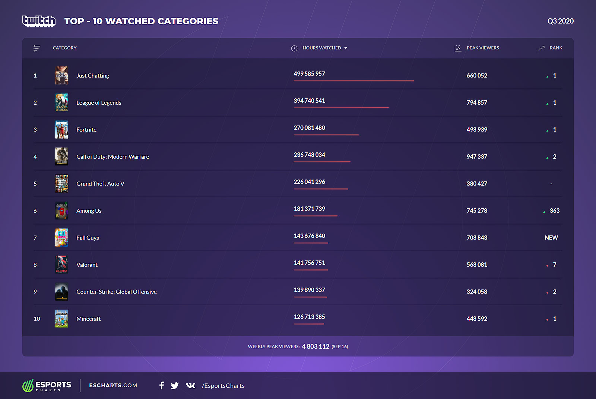The width and height of the screenshot is (596, 399).
Task: Click hours value 270 081 480
Action: [309, 128]
